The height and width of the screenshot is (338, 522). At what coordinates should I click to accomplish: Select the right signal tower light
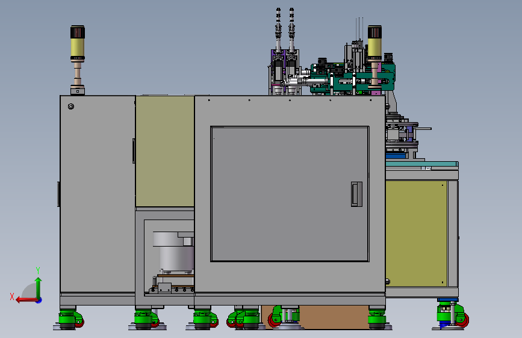click(x=375, y=57)
